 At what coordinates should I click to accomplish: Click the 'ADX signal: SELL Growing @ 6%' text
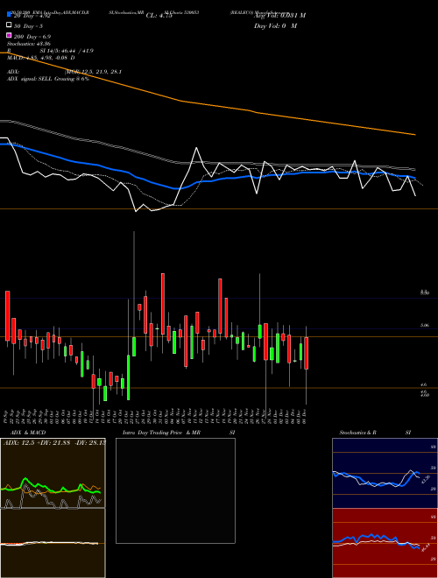tap(48, 79)
